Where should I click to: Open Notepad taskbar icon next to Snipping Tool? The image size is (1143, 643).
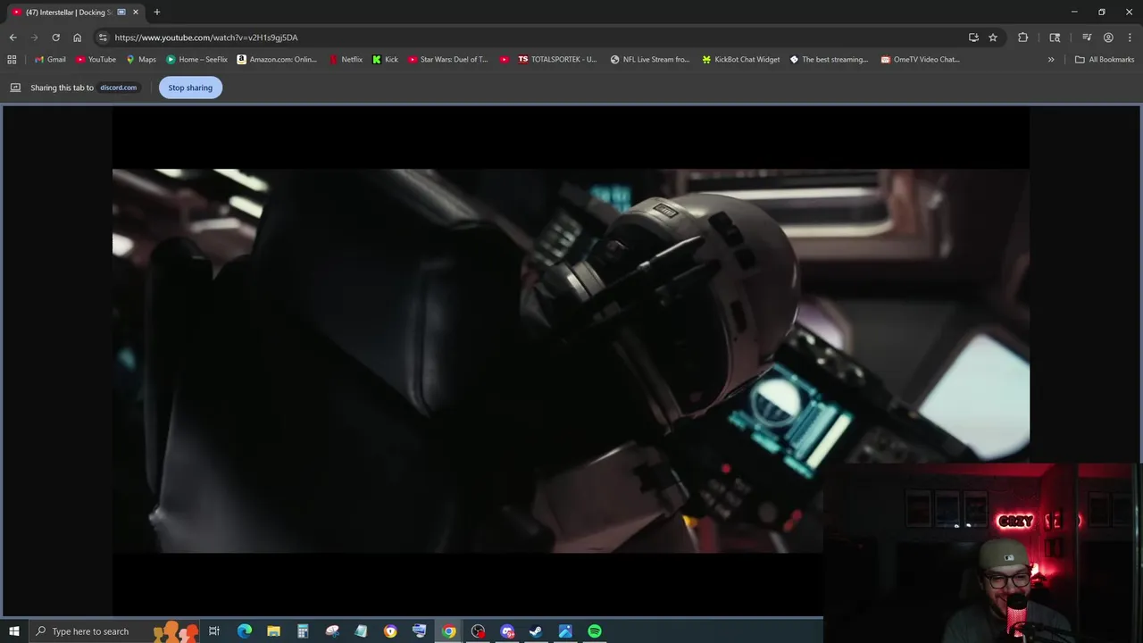[361, 631]
